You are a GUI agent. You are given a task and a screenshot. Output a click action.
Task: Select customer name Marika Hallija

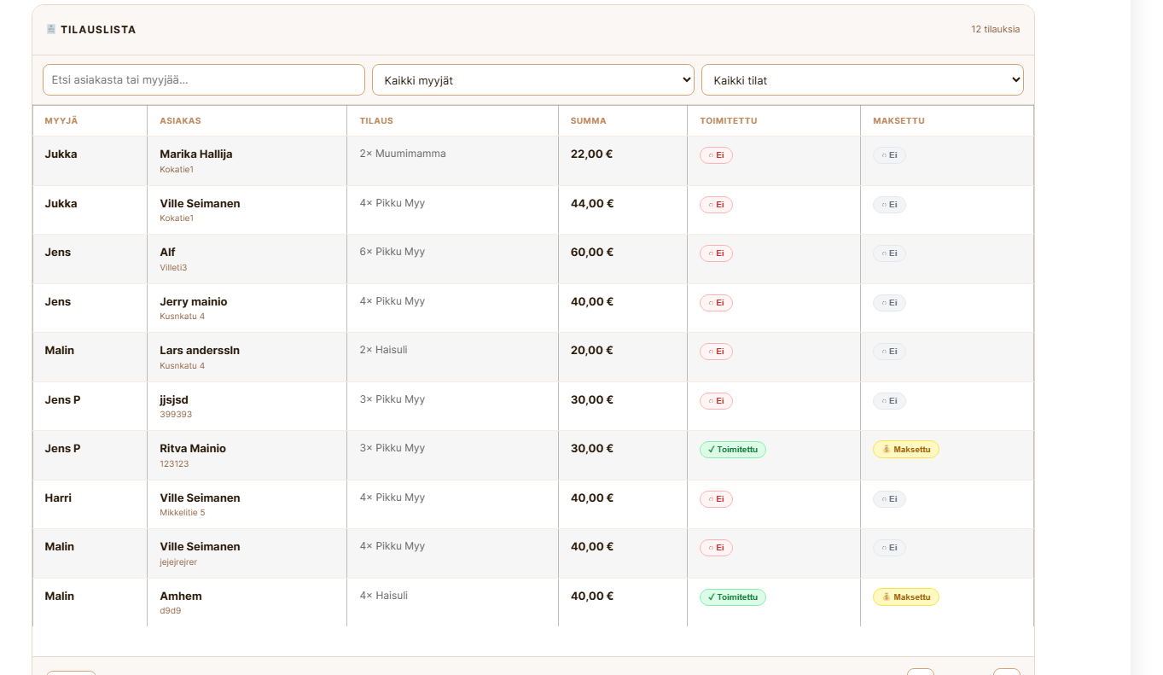tap(196, 154)
